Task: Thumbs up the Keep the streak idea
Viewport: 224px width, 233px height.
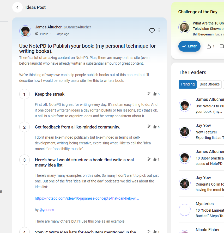Action: click(155, 94)
